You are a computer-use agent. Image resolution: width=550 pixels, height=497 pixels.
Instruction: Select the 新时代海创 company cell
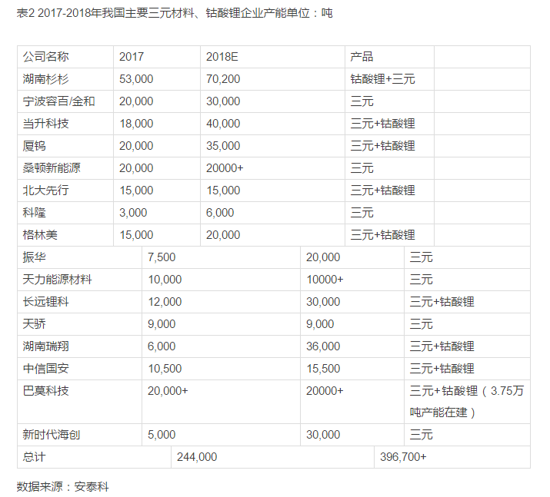point(52,435)
